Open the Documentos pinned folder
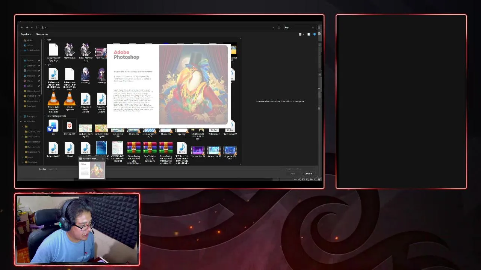This screenshot has width=481, height=270. [x=32, y=70]
